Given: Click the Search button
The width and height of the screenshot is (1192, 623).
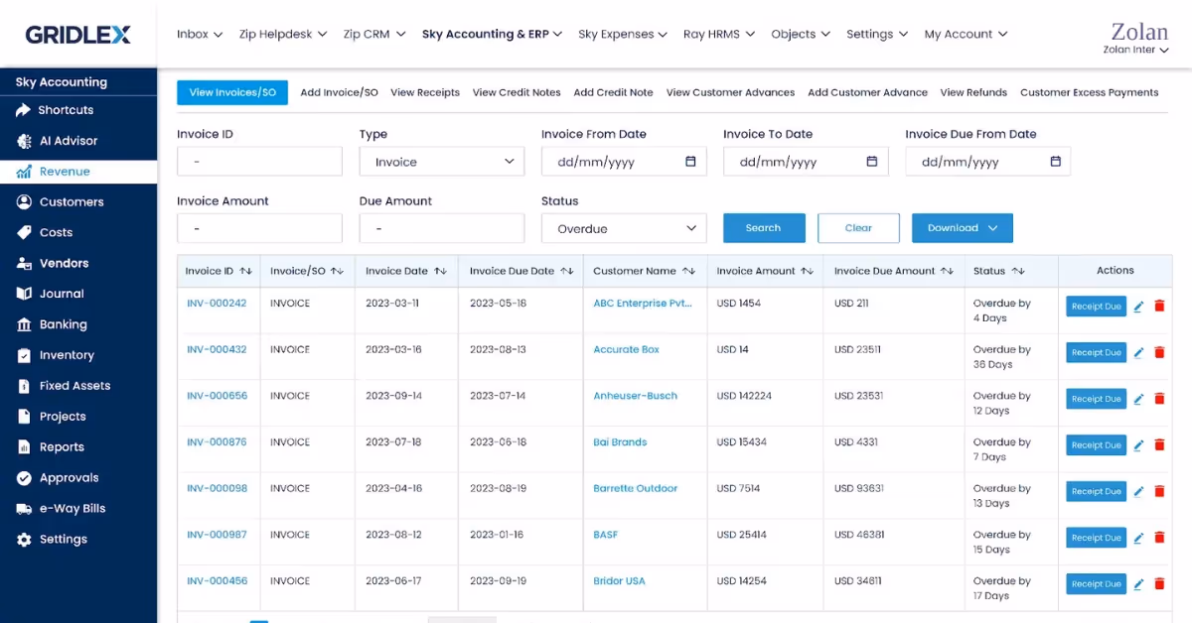Looking at the screenshot, I should coord(763,227).
